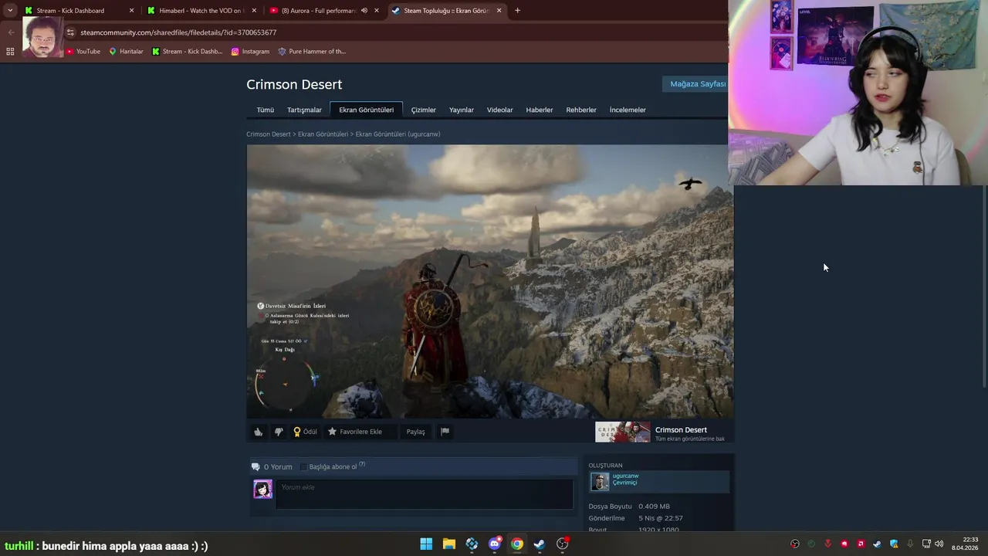Open the Tümü tab
Viewport: 988px width, 556px height.
click(266, 110)
